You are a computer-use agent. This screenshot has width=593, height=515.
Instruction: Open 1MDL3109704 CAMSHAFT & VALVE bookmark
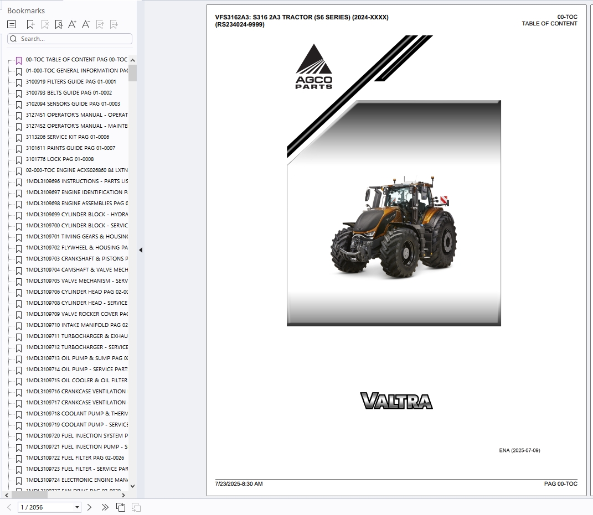coord(77,270)
